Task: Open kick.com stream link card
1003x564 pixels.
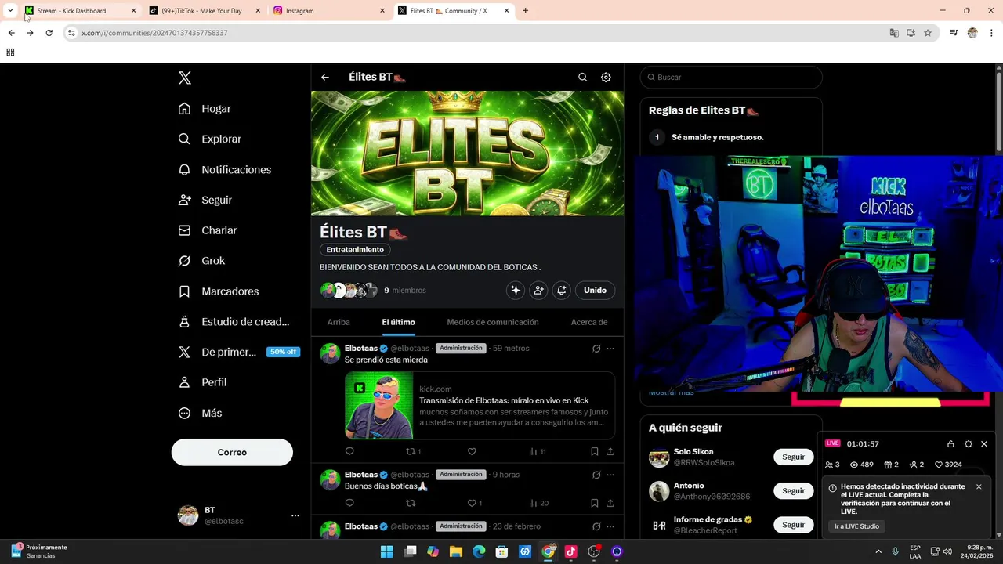Action: point(480,406)
